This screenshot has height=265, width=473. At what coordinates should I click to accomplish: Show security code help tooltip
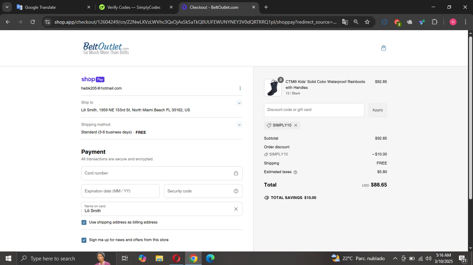tap(236, 191)
